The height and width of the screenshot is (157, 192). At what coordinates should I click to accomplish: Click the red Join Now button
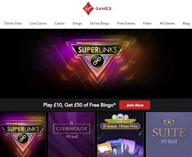[135, 105]
